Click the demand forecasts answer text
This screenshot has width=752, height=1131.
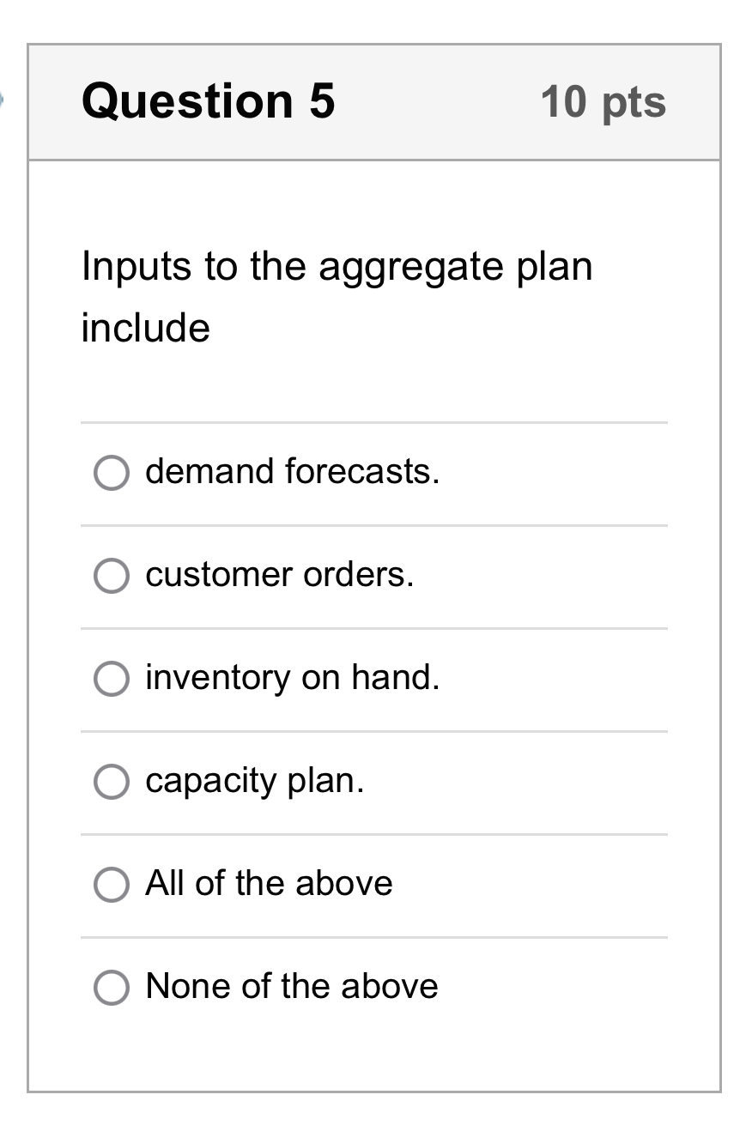(x=292, y=471)
